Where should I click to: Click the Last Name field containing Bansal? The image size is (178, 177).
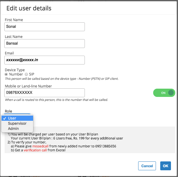point(44,43)
